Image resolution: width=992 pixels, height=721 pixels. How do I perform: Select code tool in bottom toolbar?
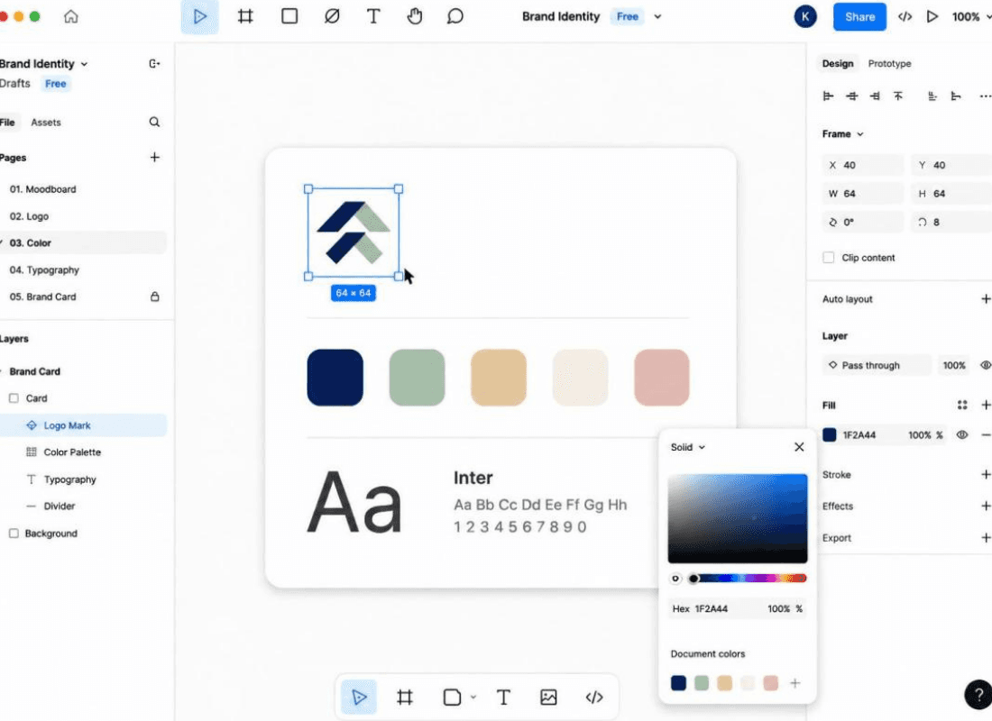(x=594, y=697)
